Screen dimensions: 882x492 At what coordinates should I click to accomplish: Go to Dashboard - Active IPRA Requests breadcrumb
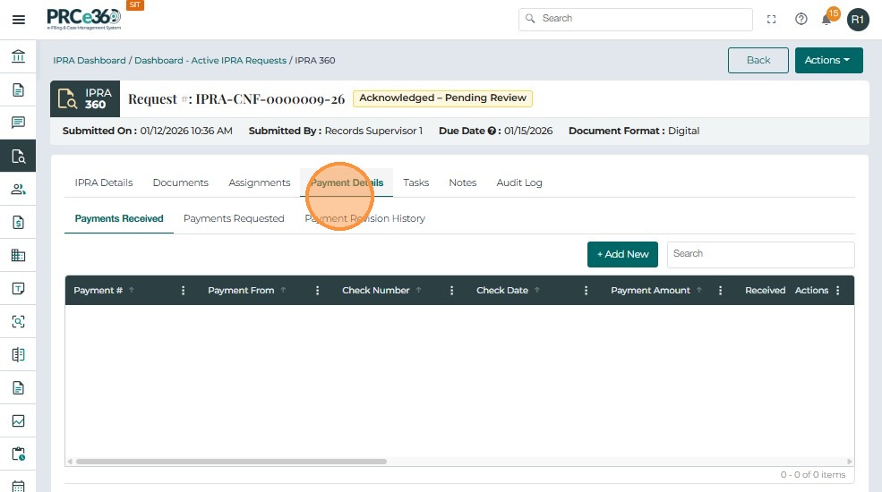pyautogui.click(x=210, y=60)
